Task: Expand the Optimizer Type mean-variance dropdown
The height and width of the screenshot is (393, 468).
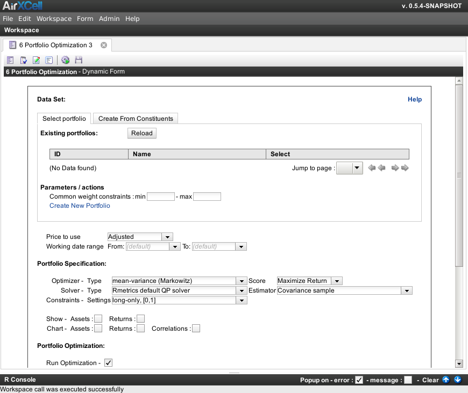Action: click(x=241, y=281)
